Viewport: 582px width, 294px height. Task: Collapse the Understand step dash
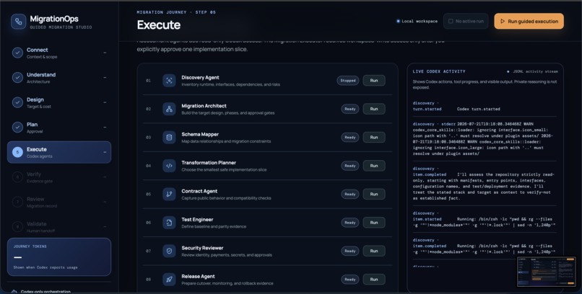pos(105,78)
